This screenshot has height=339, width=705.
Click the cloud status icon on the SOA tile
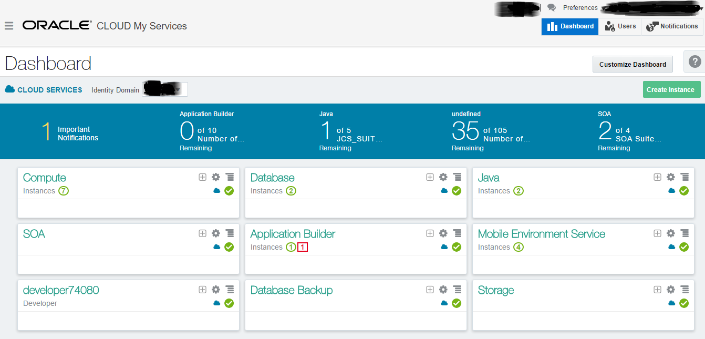pos(216,247)
